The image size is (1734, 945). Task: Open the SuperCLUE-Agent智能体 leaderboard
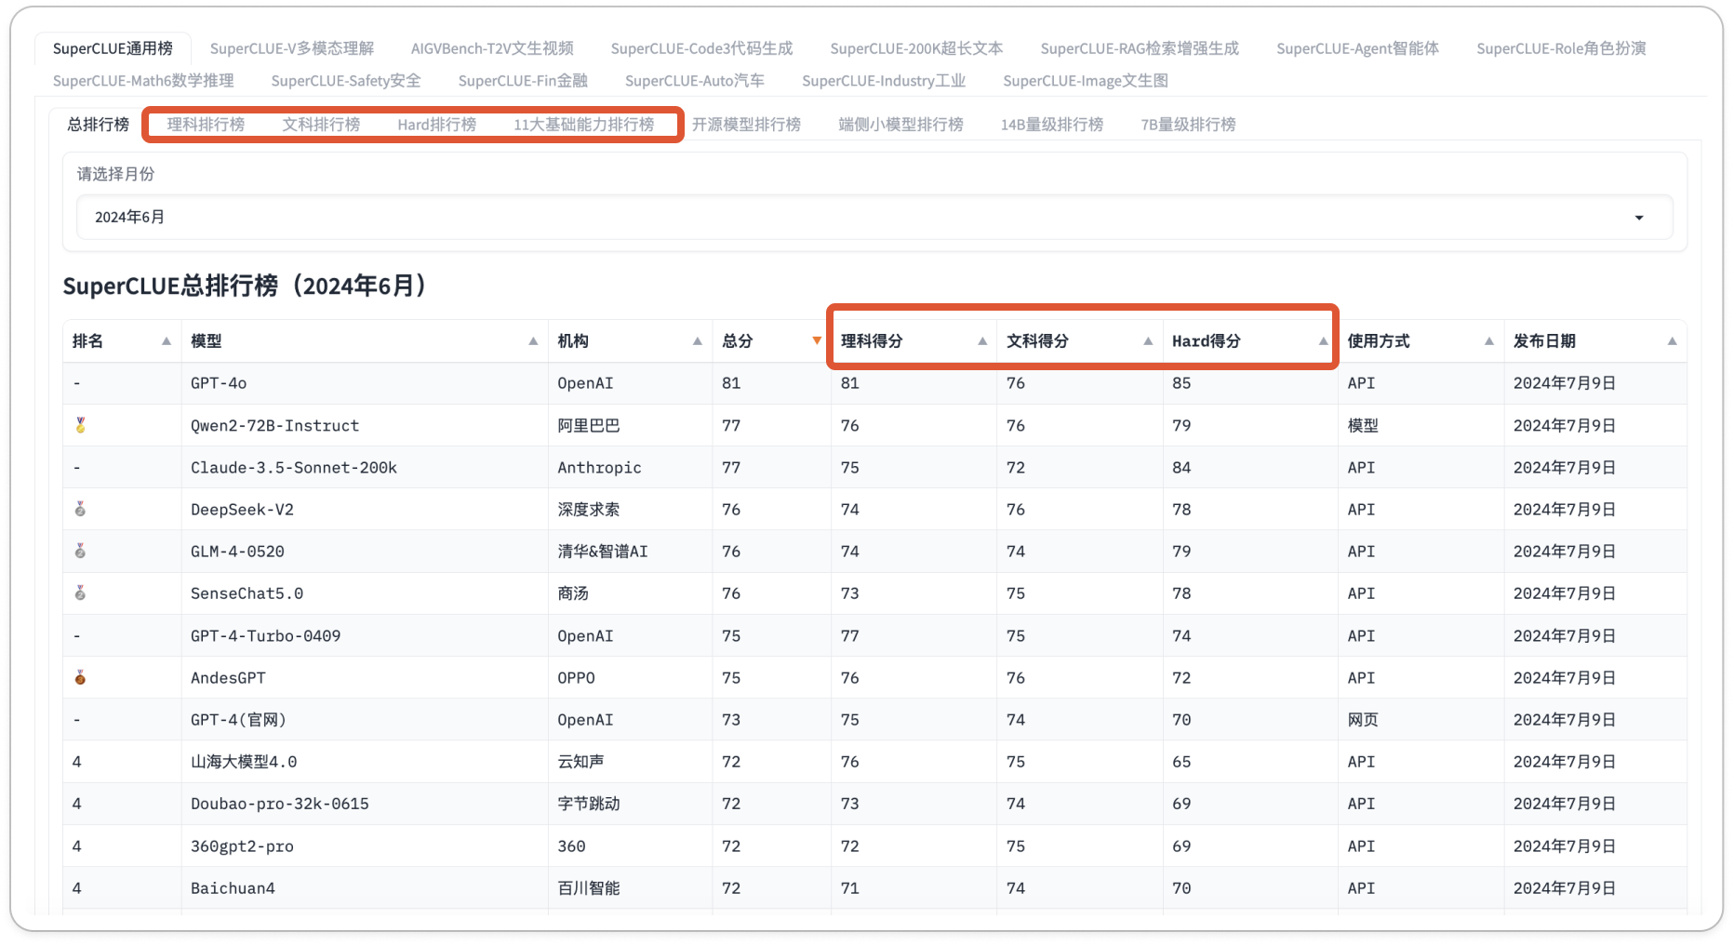click(1359, 48)
